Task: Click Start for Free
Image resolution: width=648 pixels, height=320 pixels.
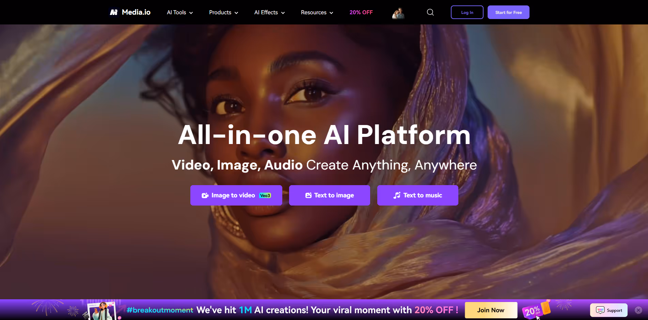Action: tap(508, 12)
